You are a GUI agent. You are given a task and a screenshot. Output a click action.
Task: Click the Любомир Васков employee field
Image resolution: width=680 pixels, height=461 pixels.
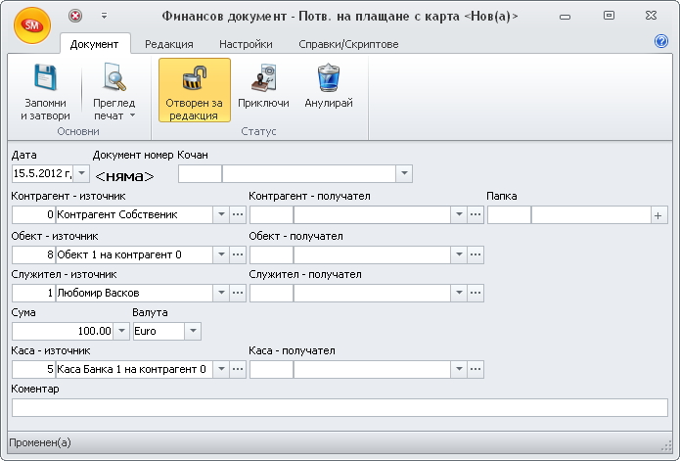pyautogui.click(x=134, y=293)
